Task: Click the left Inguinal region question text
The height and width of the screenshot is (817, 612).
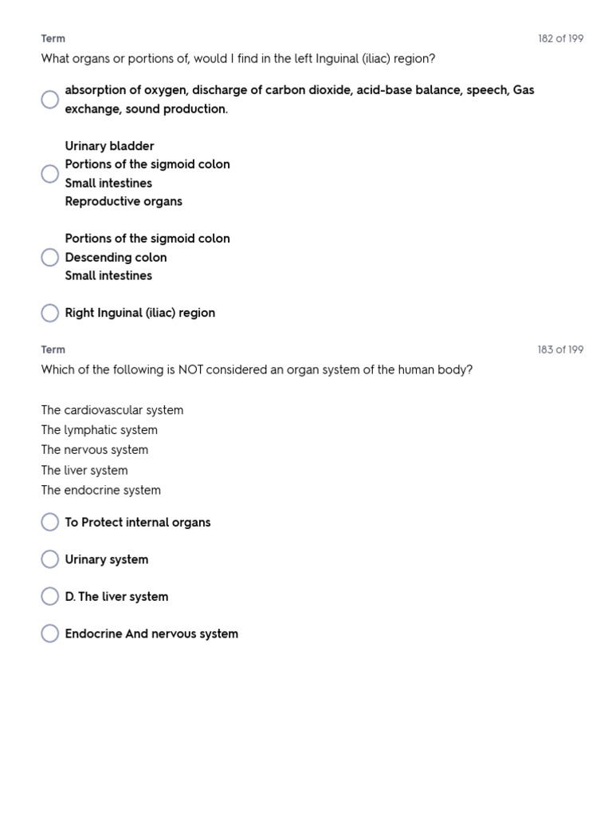Action: point(237,59)
